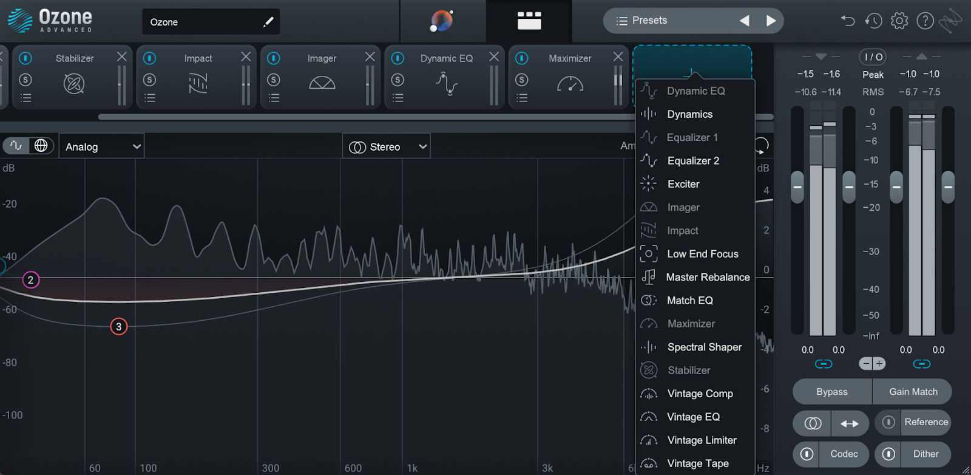Screen dimensions: 971x475
Task: Choose Low End Focus from the menu
Action: coord(695,254)
